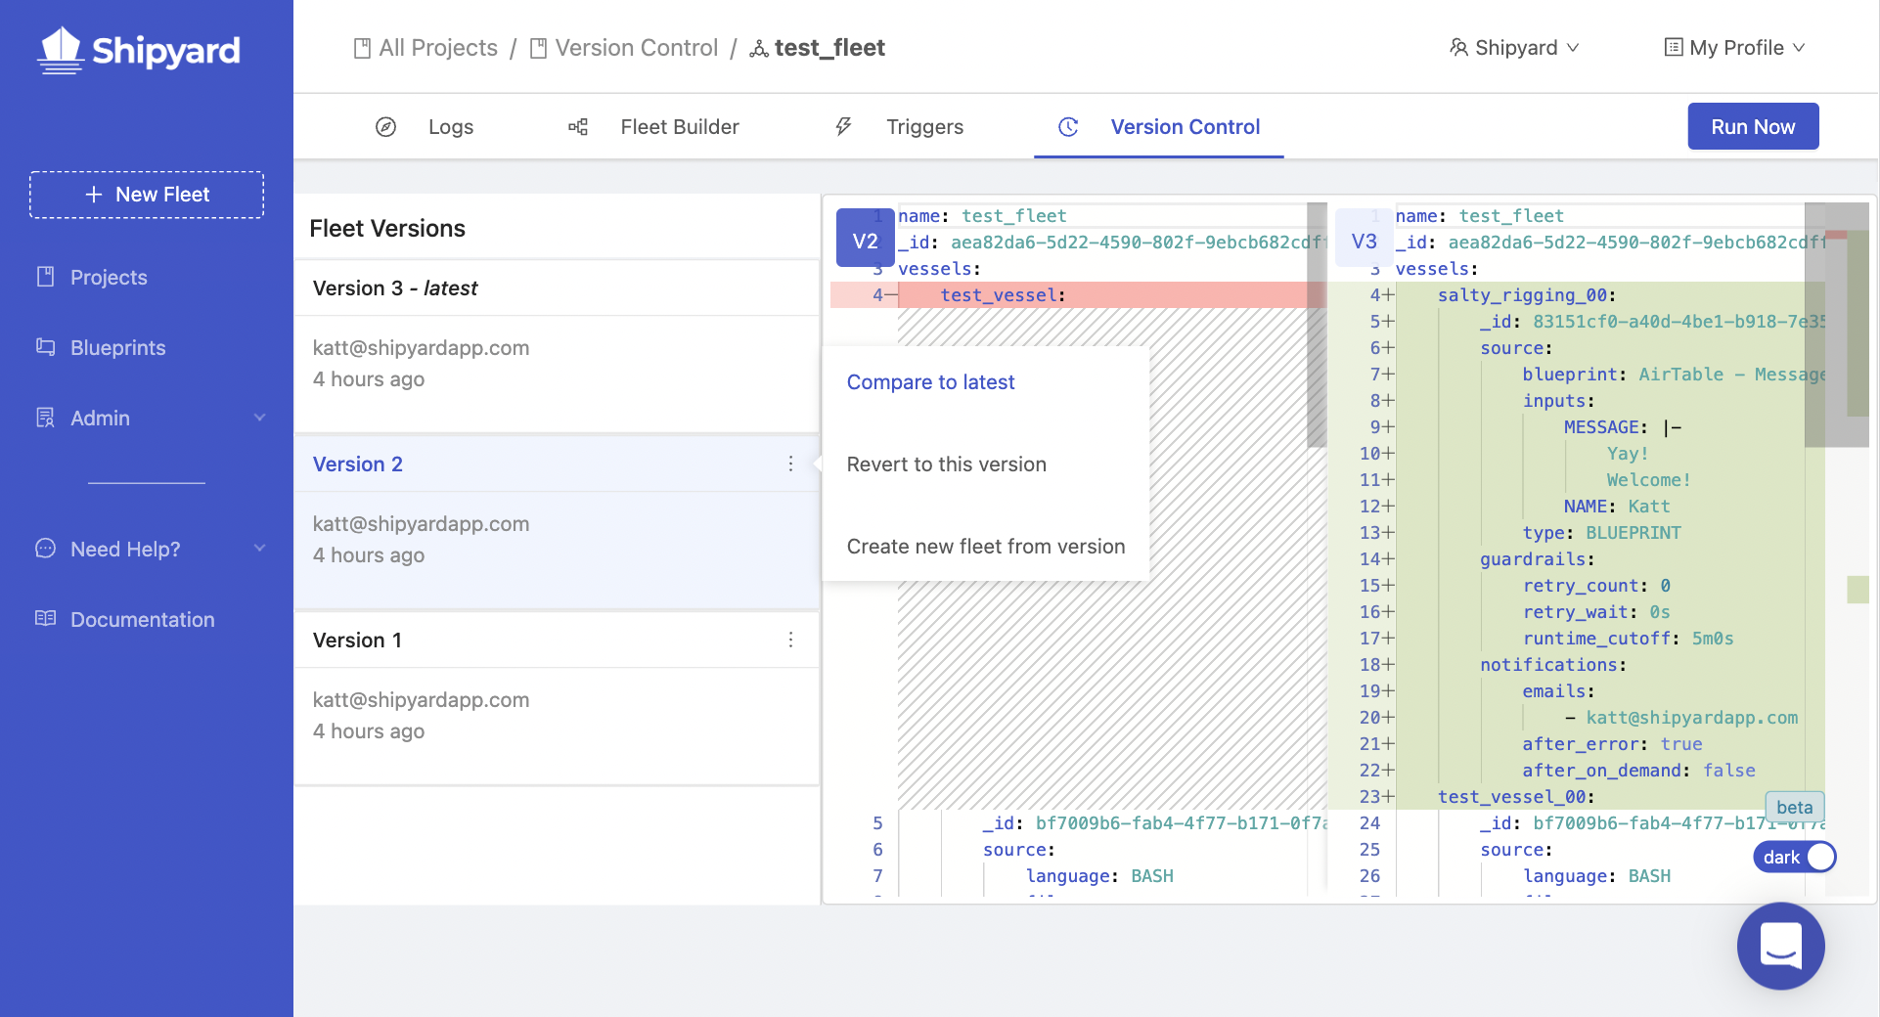This screenshot has width=1880, height=1017.
Task: Expand the Need Help sidebar section
Action: (259, 549)
